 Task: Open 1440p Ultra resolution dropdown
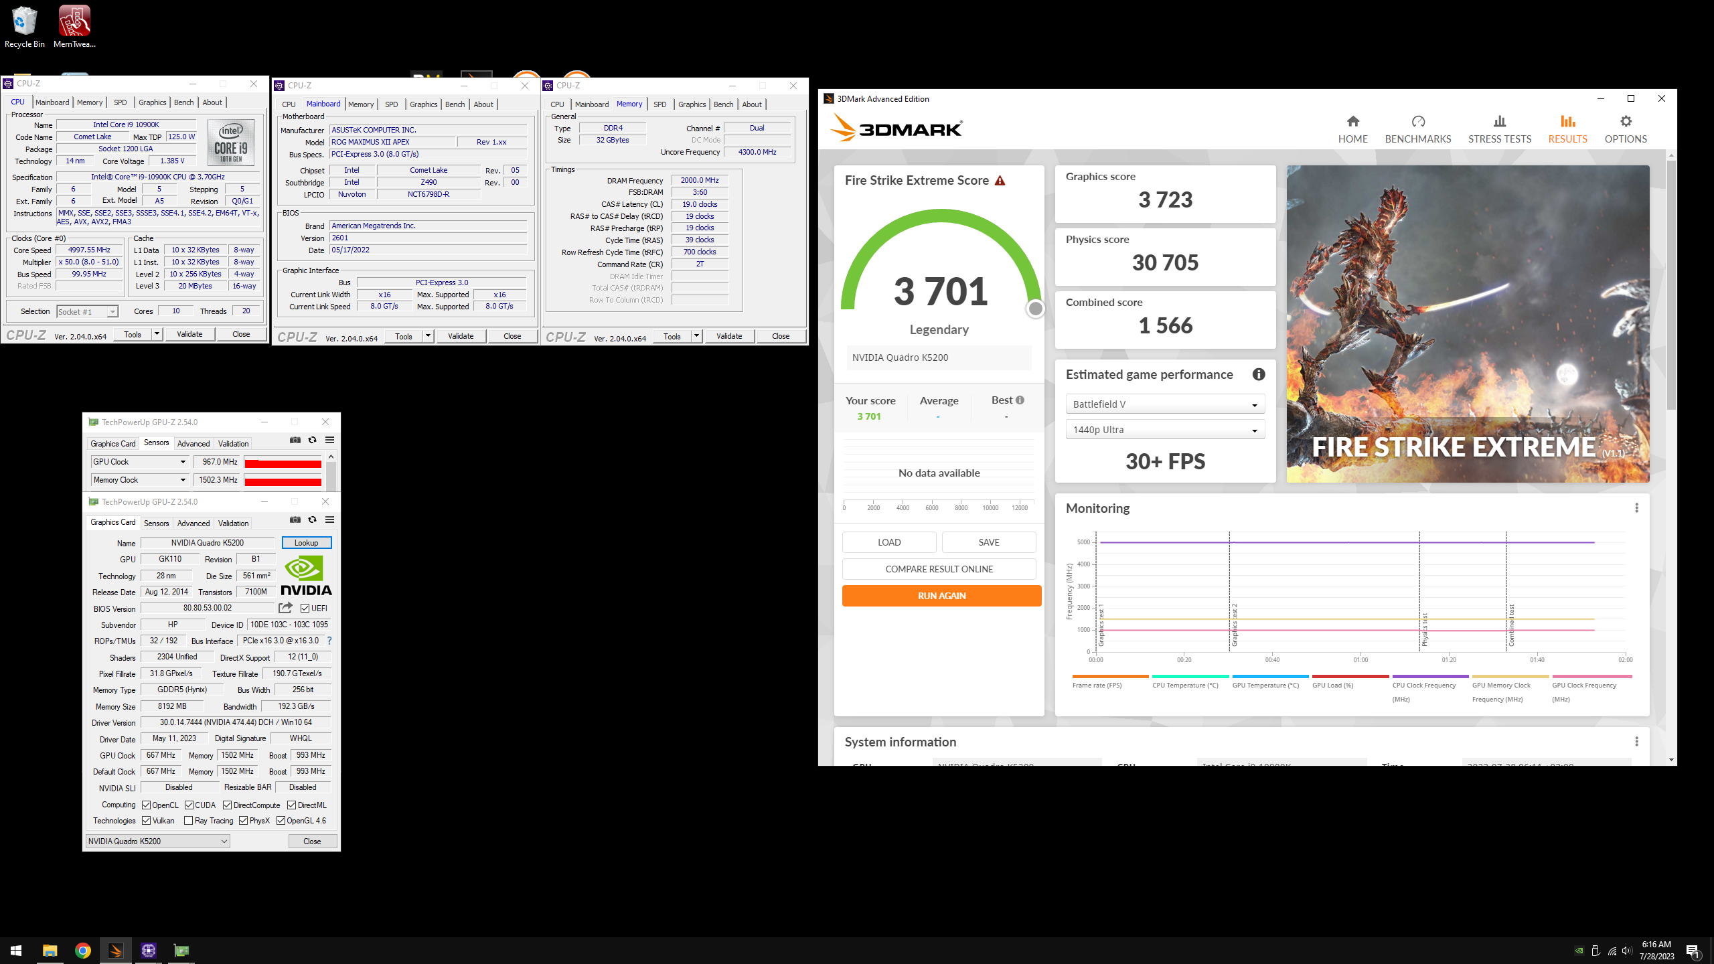(x=1165, y=430)
